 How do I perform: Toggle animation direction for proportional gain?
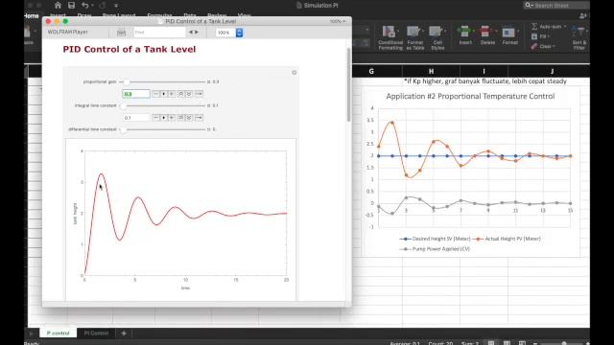[199, 94]
